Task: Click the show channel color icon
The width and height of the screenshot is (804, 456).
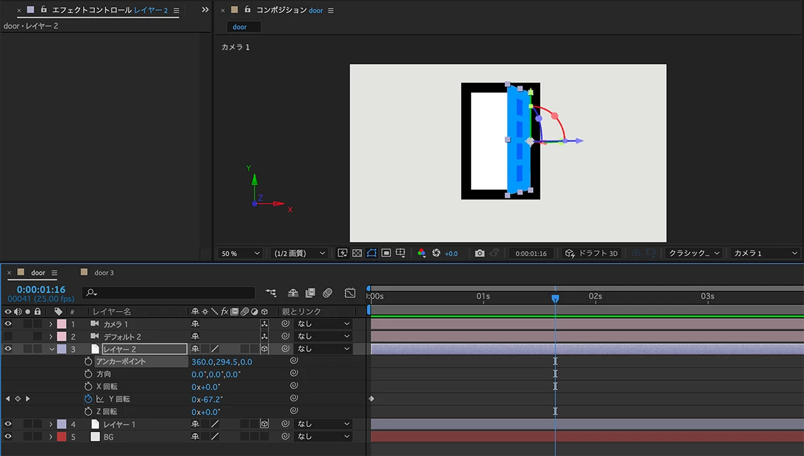Action: (421, 254)
